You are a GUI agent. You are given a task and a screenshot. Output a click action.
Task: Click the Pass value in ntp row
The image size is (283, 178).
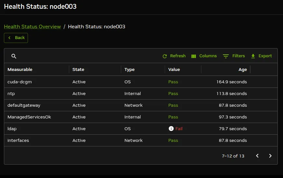[x=173, y=94]
